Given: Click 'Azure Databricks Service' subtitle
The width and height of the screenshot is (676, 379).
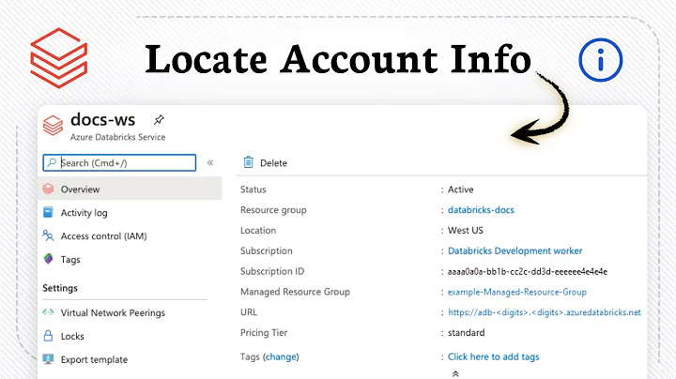Looking at the screenshot, I should (118, 137).
